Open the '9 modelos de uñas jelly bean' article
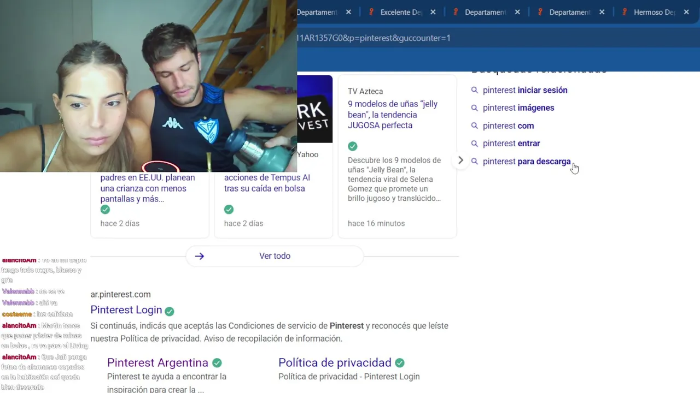The width and height of the screenshot is (700, 393). pos(393,115)
